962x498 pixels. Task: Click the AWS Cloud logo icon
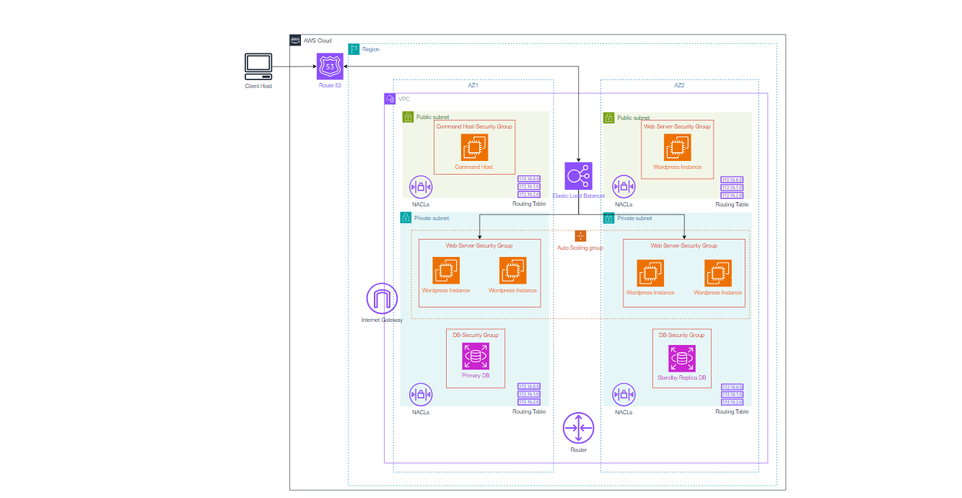pyautogui.click(x=295, y=40)
